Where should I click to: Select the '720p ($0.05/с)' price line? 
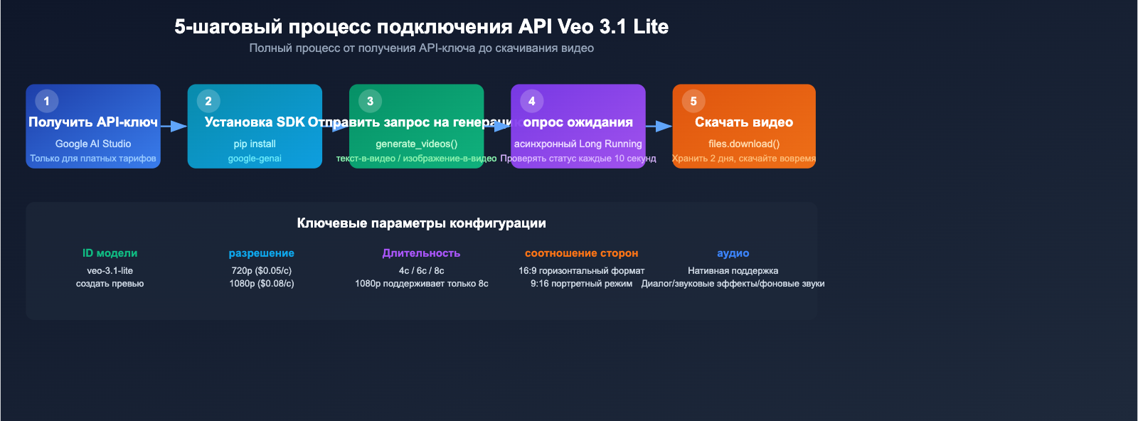point(262,271)
